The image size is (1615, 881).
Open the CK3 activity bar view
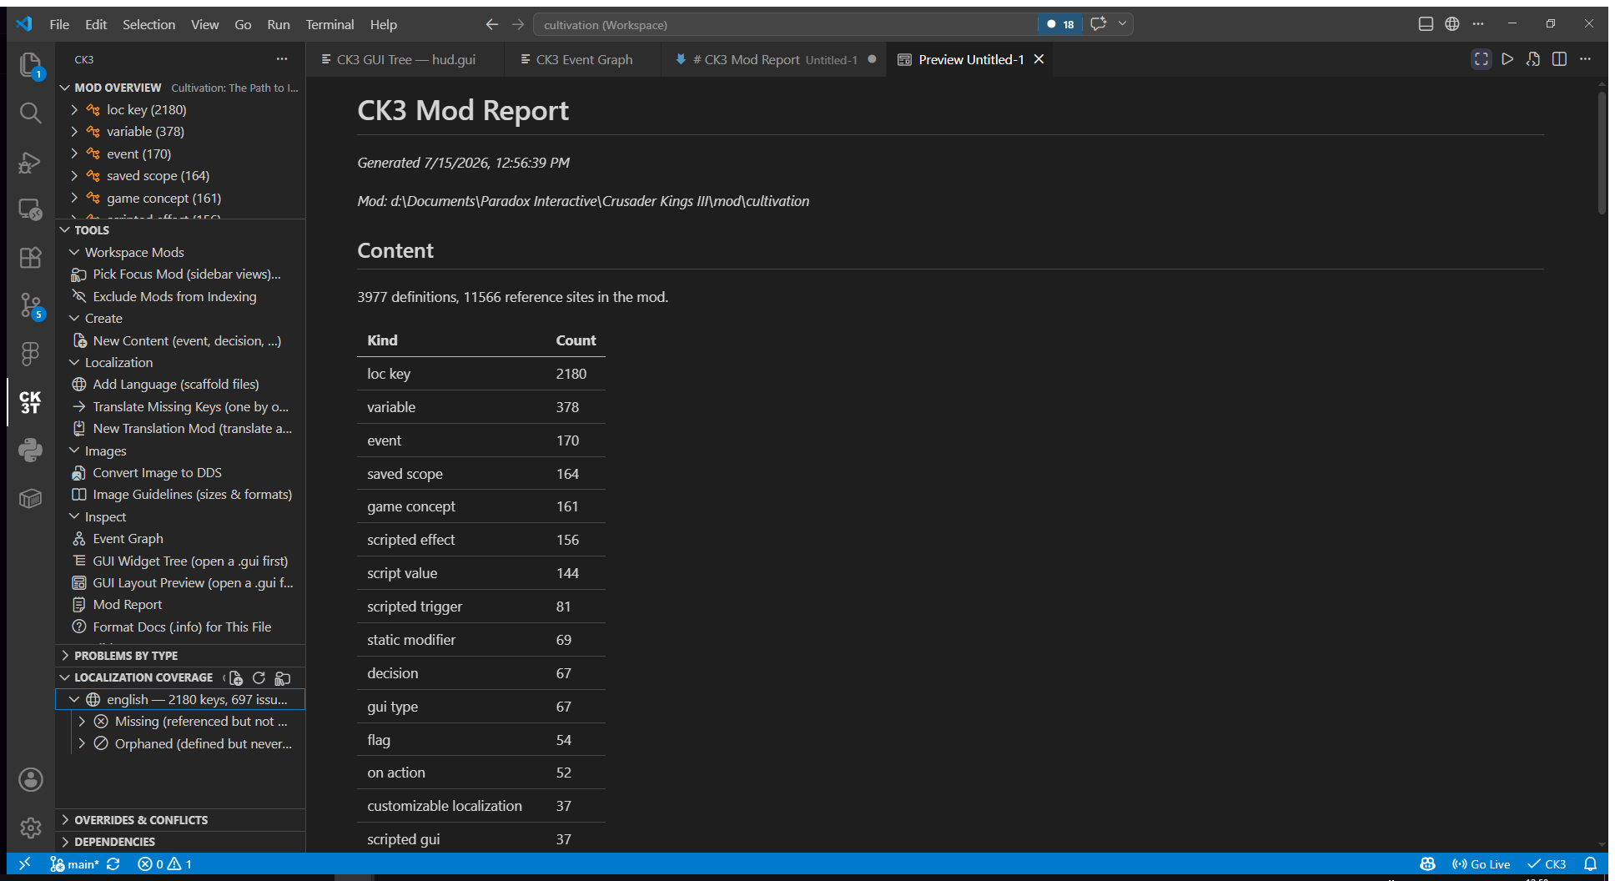click(x=30, y=403)
